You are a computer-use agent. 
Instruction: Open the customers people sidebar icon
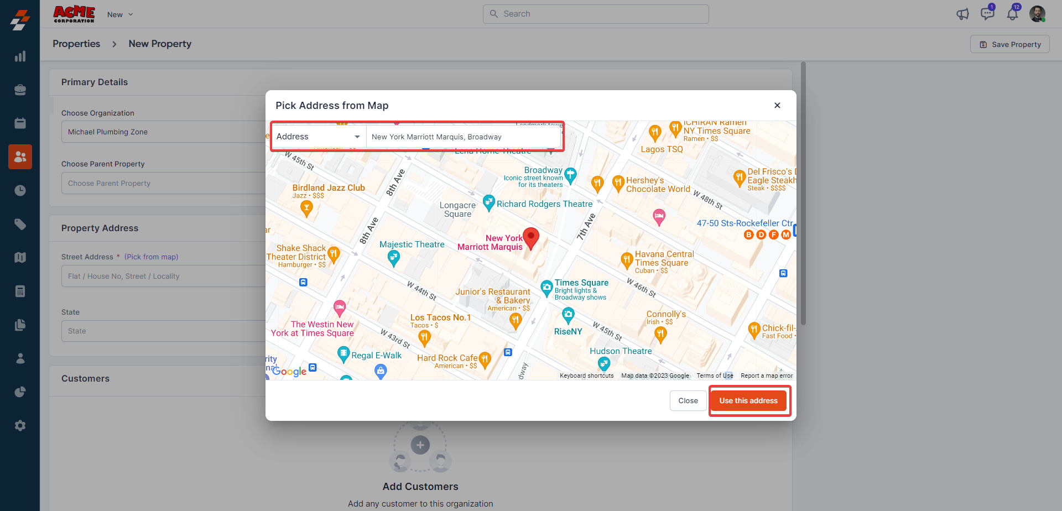coord(20,157)
